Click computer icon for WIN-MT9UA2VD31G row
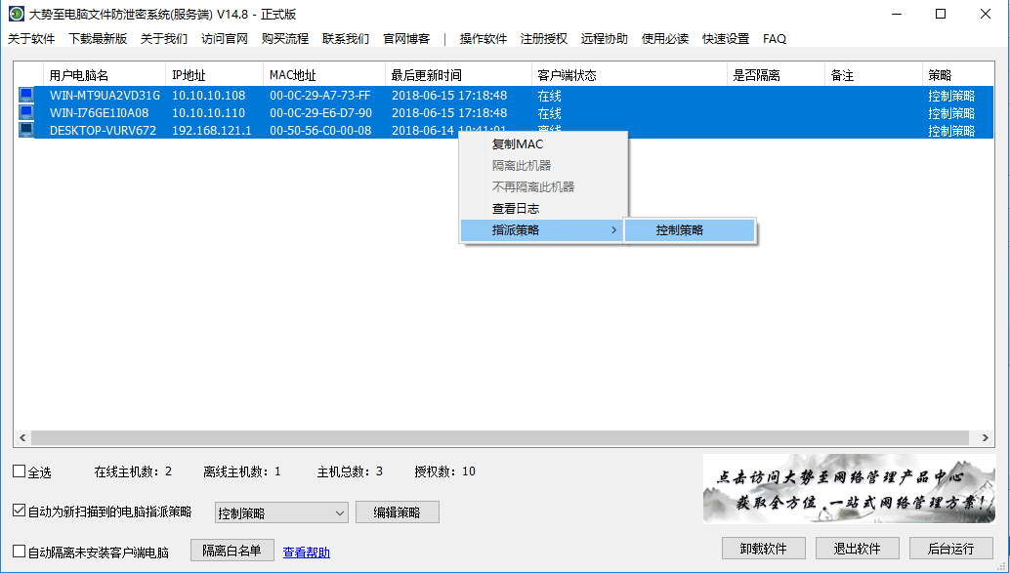The image size is (1010, 573). coord(25,96)
